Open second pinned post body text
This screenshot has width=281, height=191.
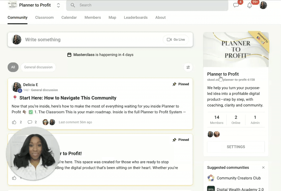(x=116, y=165)
